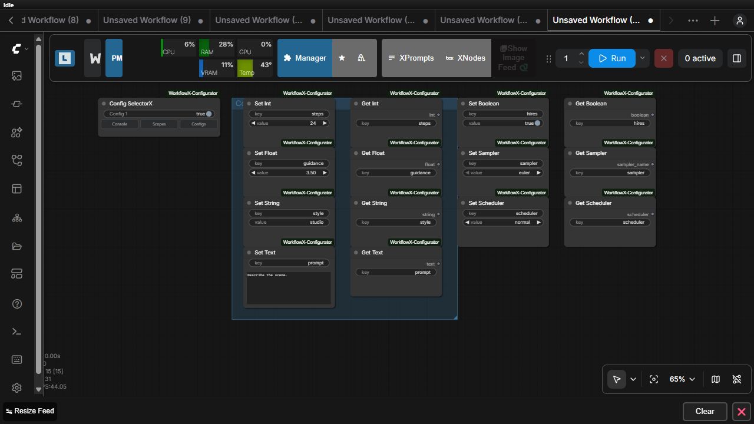Click the hierarchy tree icon in sidebar
The width and height of the screenshot is (754, 424).
(x=16, y=218)
